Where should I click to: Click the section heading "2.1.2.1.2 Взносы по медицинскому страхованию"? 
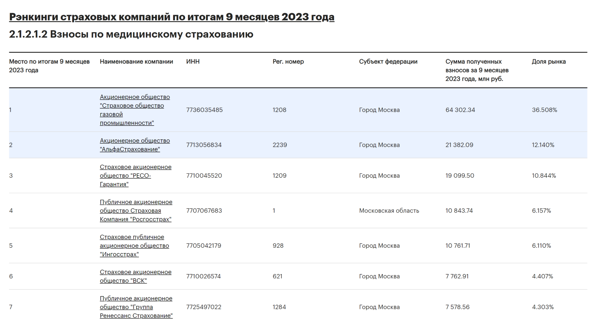(131, 34)
